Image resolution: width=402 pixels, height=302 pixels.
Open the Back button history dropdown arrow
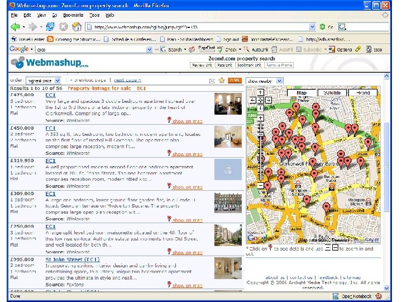pyautogui.click(x=23, y=27)
